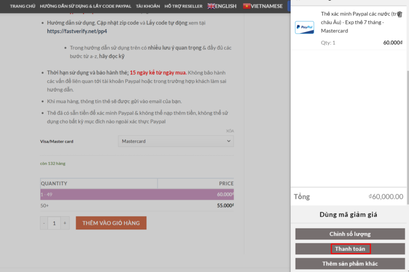Click the UK flag icon for English
Viewport: 409px width, 272px height.
tap(211, 6)
